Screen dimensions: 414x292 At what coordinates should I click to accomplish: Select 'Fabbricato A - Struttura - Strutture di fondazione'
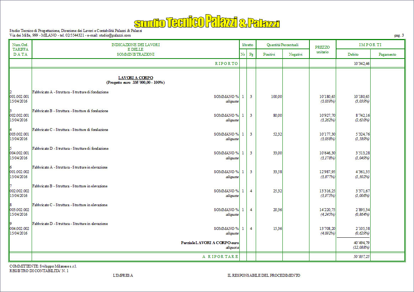(x=70, y=92)
